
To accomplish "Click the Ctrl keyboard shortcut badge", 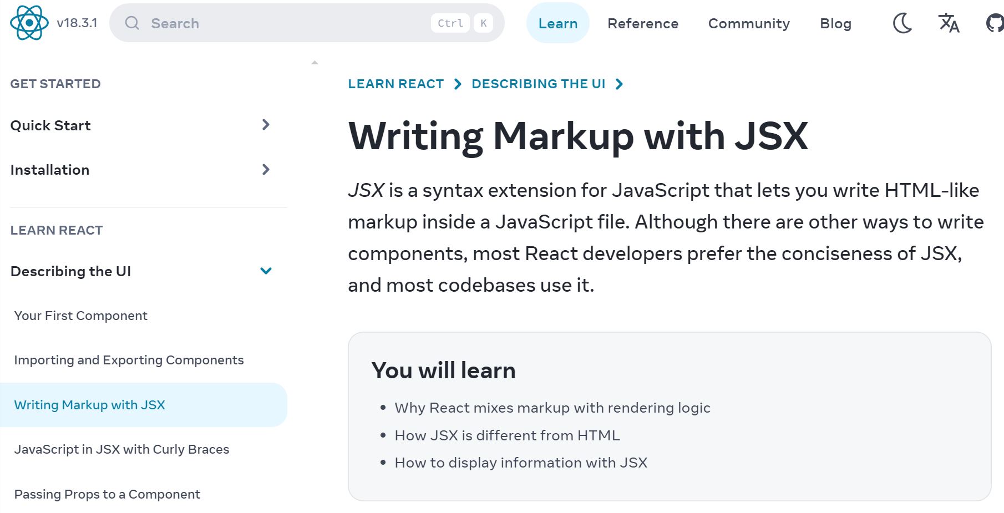I will point(450,23).
